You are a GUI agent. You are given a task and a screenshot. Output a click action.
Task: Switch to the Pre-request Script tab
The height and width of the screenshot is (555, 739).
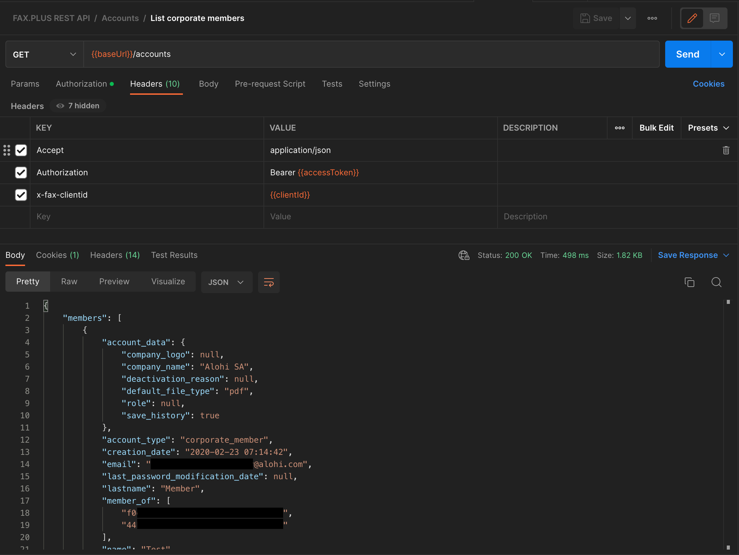pos(270,84)
